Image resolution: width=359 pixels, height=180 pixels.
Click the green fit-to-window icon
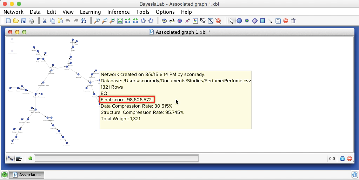point(119,21)
